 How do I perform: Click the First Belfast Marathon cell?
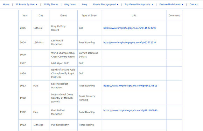pos(64,112)
